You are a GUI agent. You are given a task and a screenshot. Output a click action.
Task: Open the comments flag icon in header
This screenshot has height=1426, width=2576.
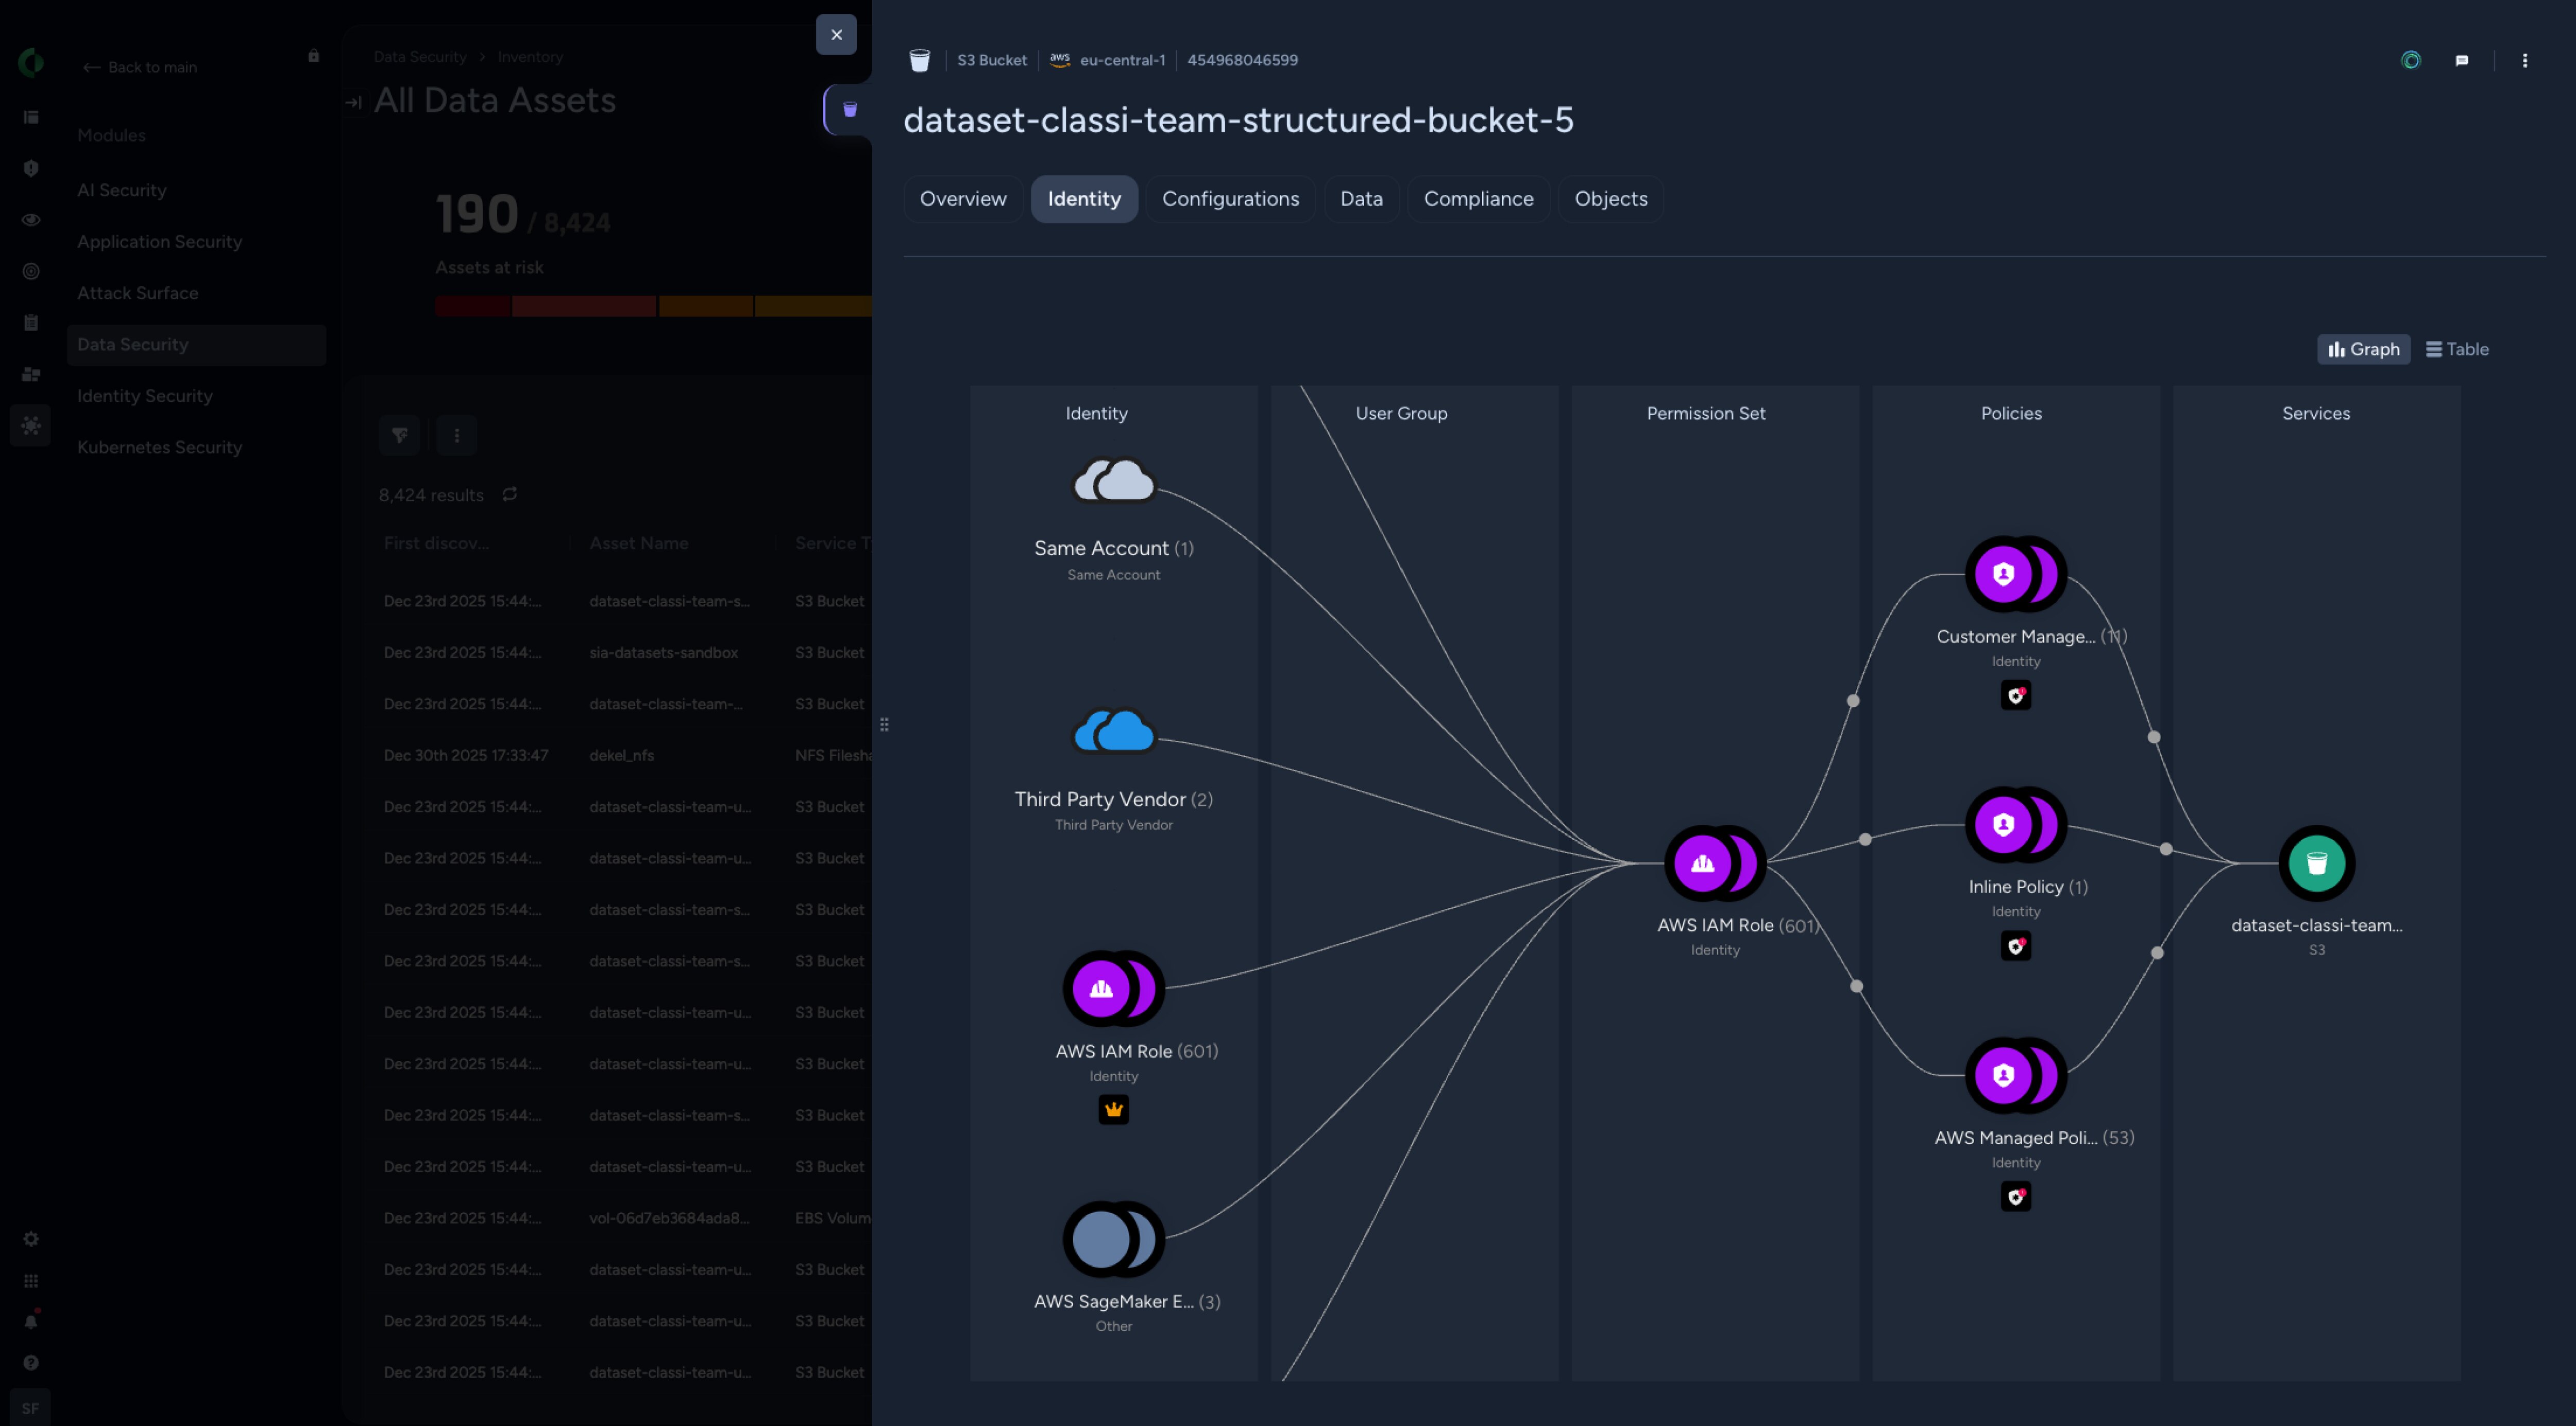[x=2461, y=61]
